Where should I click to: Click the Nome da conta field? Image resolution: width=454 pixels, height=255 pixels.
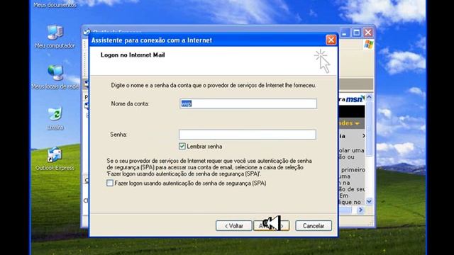point(248,103)
